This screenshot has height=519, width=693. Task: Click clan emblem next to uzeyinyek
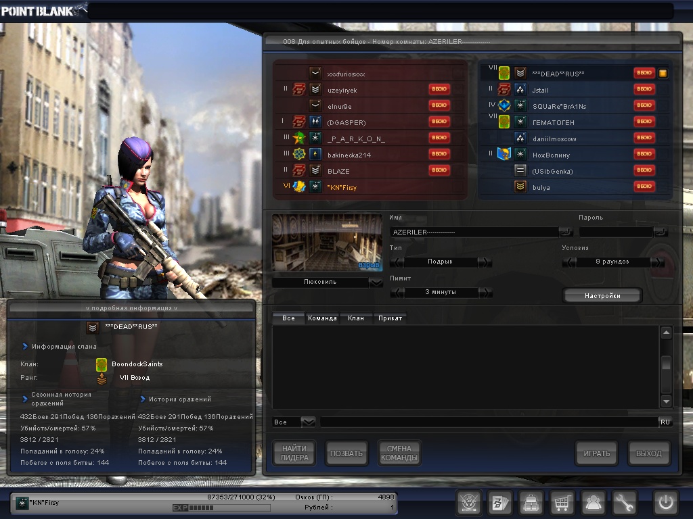299,90
